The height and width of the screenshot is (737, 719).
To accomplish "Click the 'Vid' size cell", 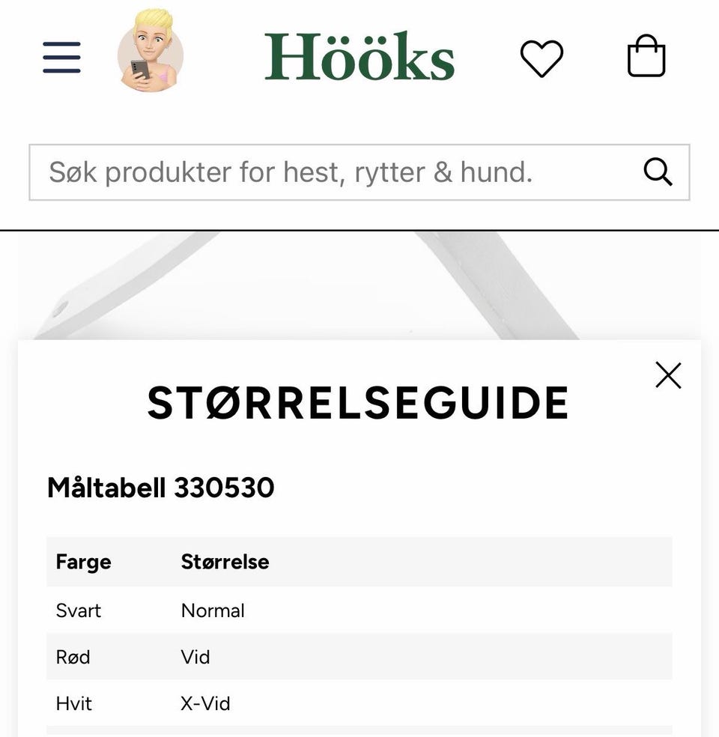I will (195, 657).
